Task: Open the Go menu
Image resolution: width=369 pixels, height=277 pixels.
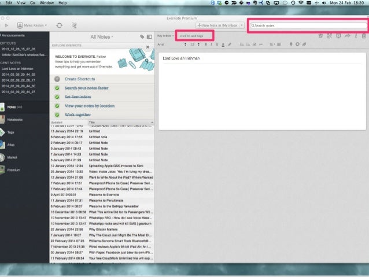Action: tap(32, 3)
